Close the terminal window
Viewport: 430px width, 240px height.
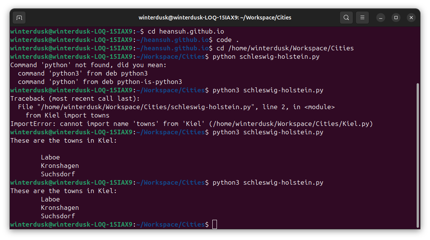point(411,18)
